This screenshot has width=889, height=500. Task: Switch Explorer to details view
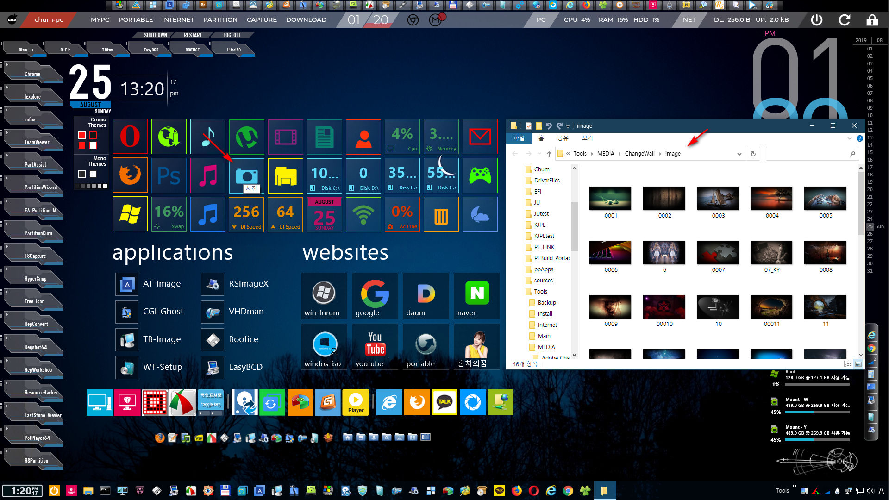click(x=848, y=364)
